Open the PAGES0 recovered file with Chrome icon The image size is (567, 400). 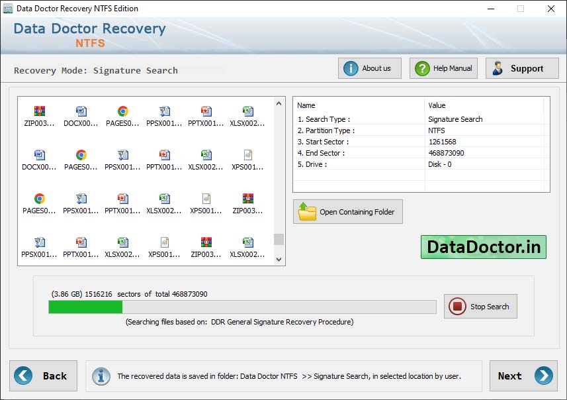[123, 111]
